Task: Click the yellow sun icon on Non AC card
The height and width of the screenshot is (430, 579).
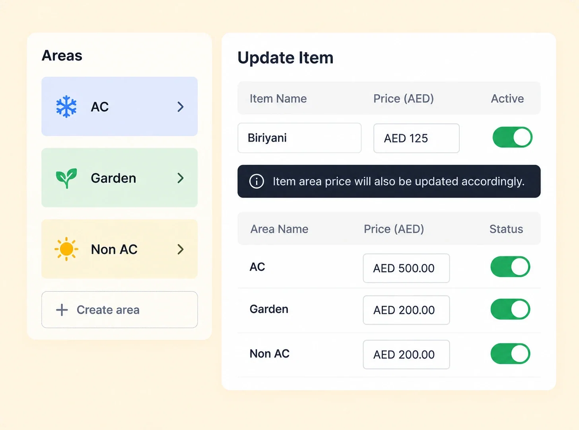Action: coord(66,249)
